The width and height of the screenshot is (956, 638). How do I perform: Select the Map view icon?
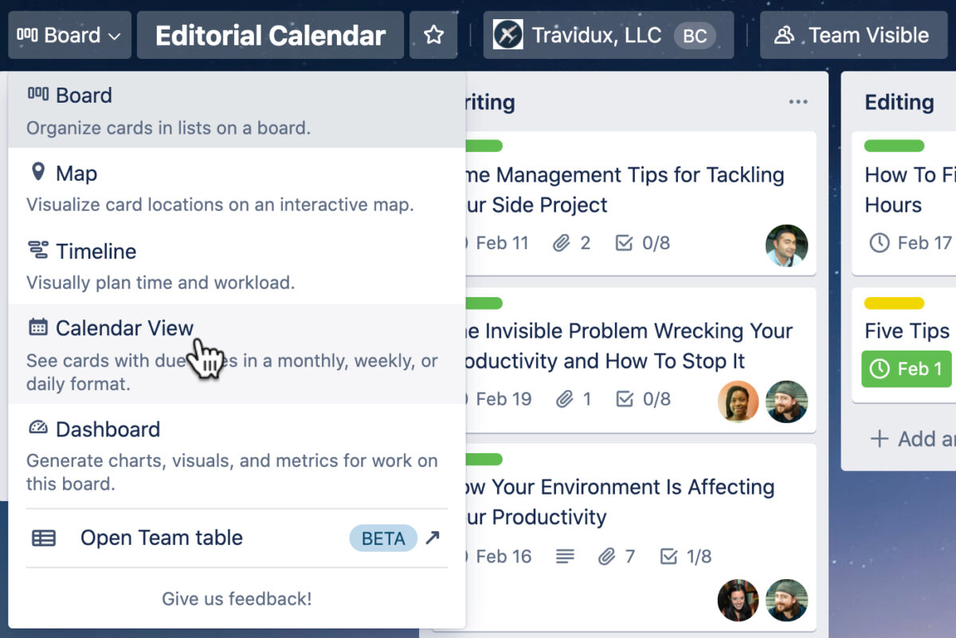pos(37,173)
